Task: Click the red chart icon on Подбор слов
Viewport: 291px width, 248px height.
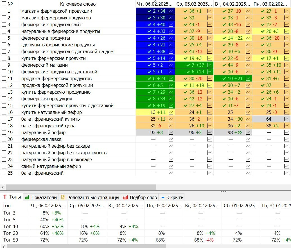Action: point(125,197)
